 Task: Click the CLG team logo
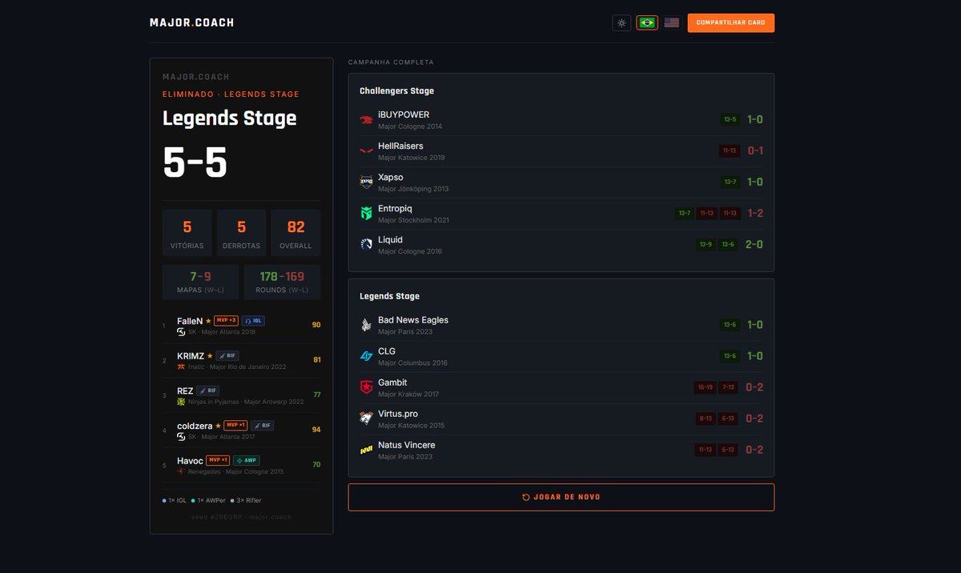coord(366,356)
